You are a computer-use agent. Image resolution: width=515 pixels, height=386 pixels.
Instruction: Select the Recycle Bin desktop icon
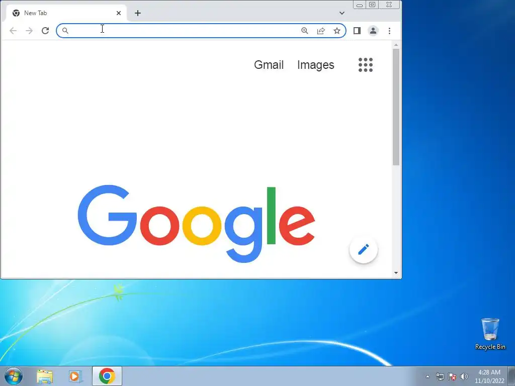point(490,334)
